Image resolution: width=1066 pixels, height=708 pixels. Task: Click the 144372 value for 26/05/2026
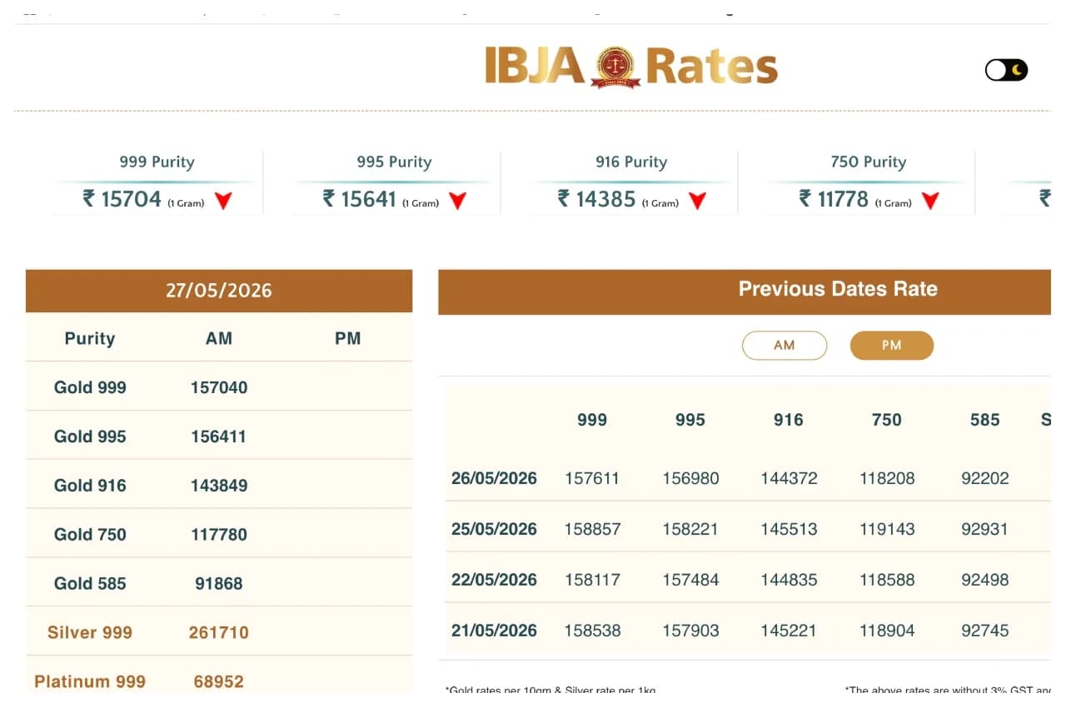789,478
